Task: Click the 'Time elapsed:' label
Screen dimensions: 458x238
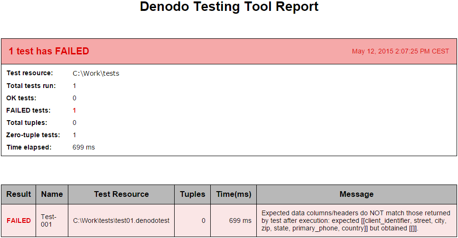Action: coord(29,148)
